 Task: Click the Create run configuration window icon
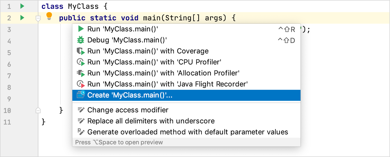(81, 95)
